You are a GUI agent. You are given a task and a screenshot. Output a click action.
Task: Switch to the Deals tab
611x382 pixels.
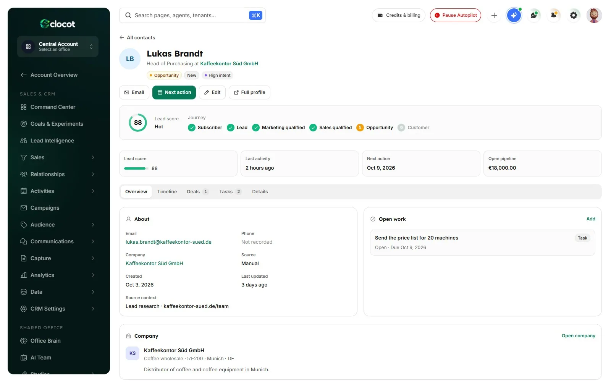pos(197,192)
